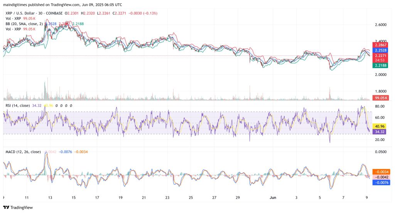Screen dimensions: 395x213
Task: Click the yellow 40.96 RSI value tag
Action: 380,126
